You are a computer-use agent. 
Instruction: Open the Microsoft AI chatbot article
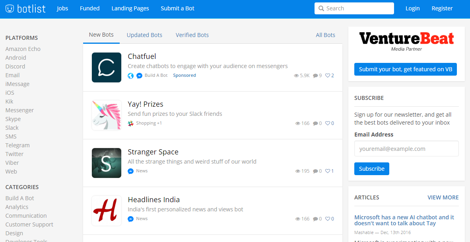(404, 220)
